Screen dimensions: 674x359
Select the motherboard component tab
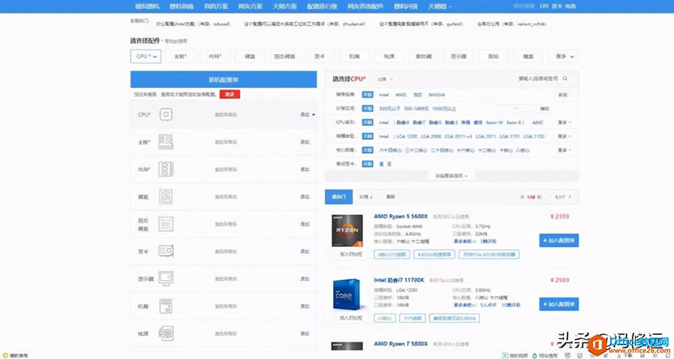(x=181, y=56)
